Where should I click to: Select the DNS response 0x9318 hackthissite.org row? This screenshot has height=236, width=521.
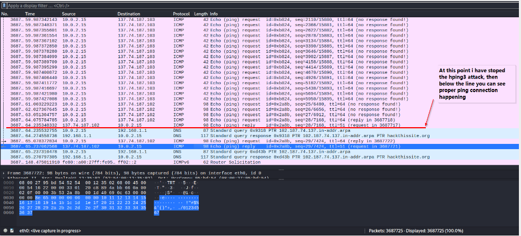260,136
